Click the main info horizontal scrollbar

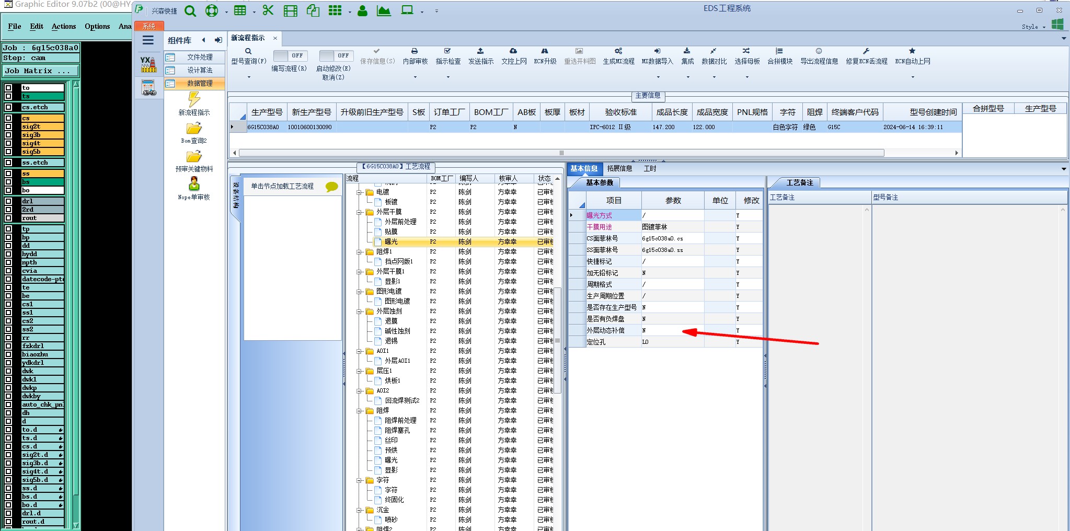(561, 153)
